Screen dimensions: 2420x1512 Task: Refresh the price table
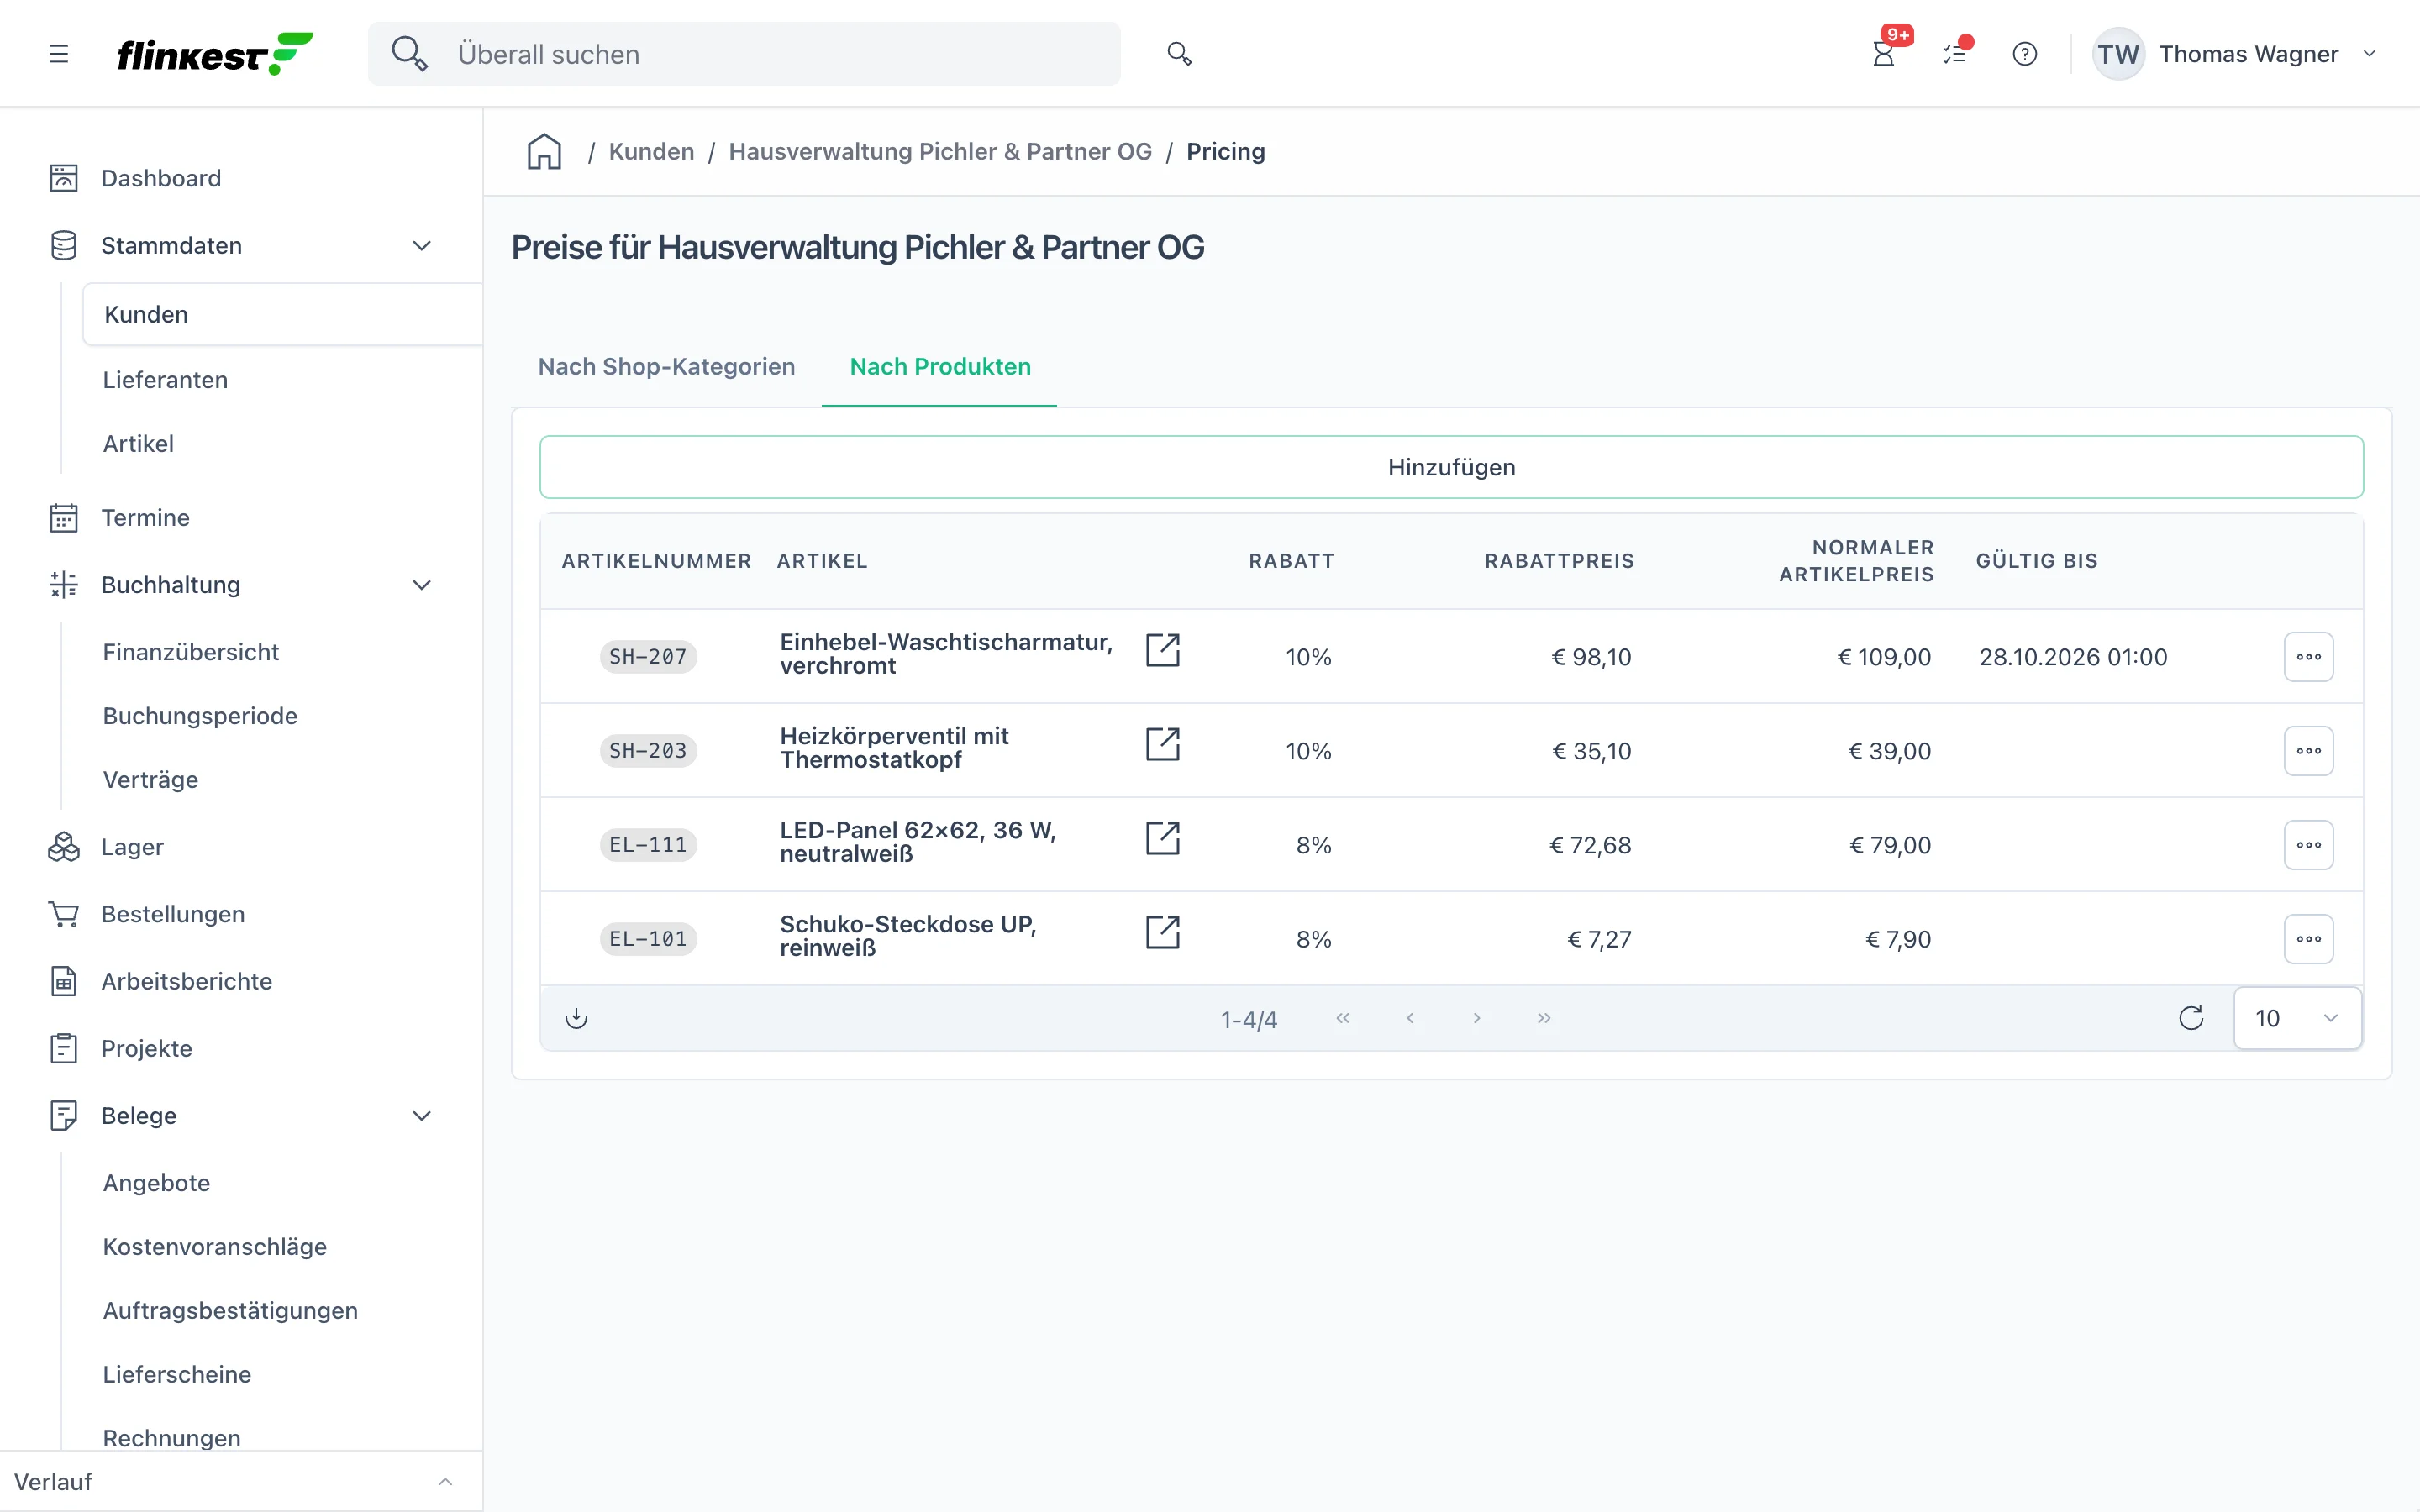coord(2191,1018)
